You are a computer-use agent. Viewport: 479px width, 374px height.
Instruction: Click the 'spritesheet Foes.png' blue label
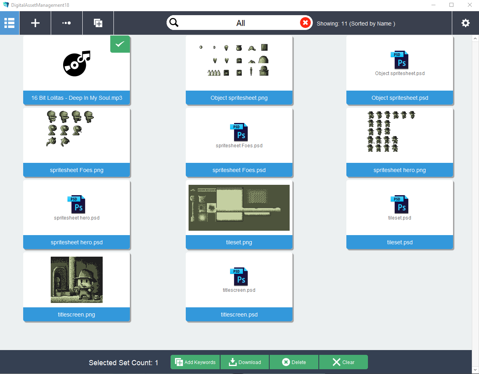pyautogui.click(x=77, y=170)
